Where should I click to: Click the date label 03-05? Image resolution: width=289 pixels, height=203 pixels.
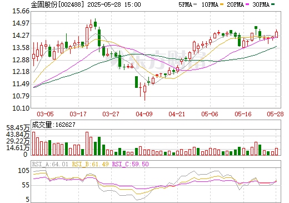[45, 114]
